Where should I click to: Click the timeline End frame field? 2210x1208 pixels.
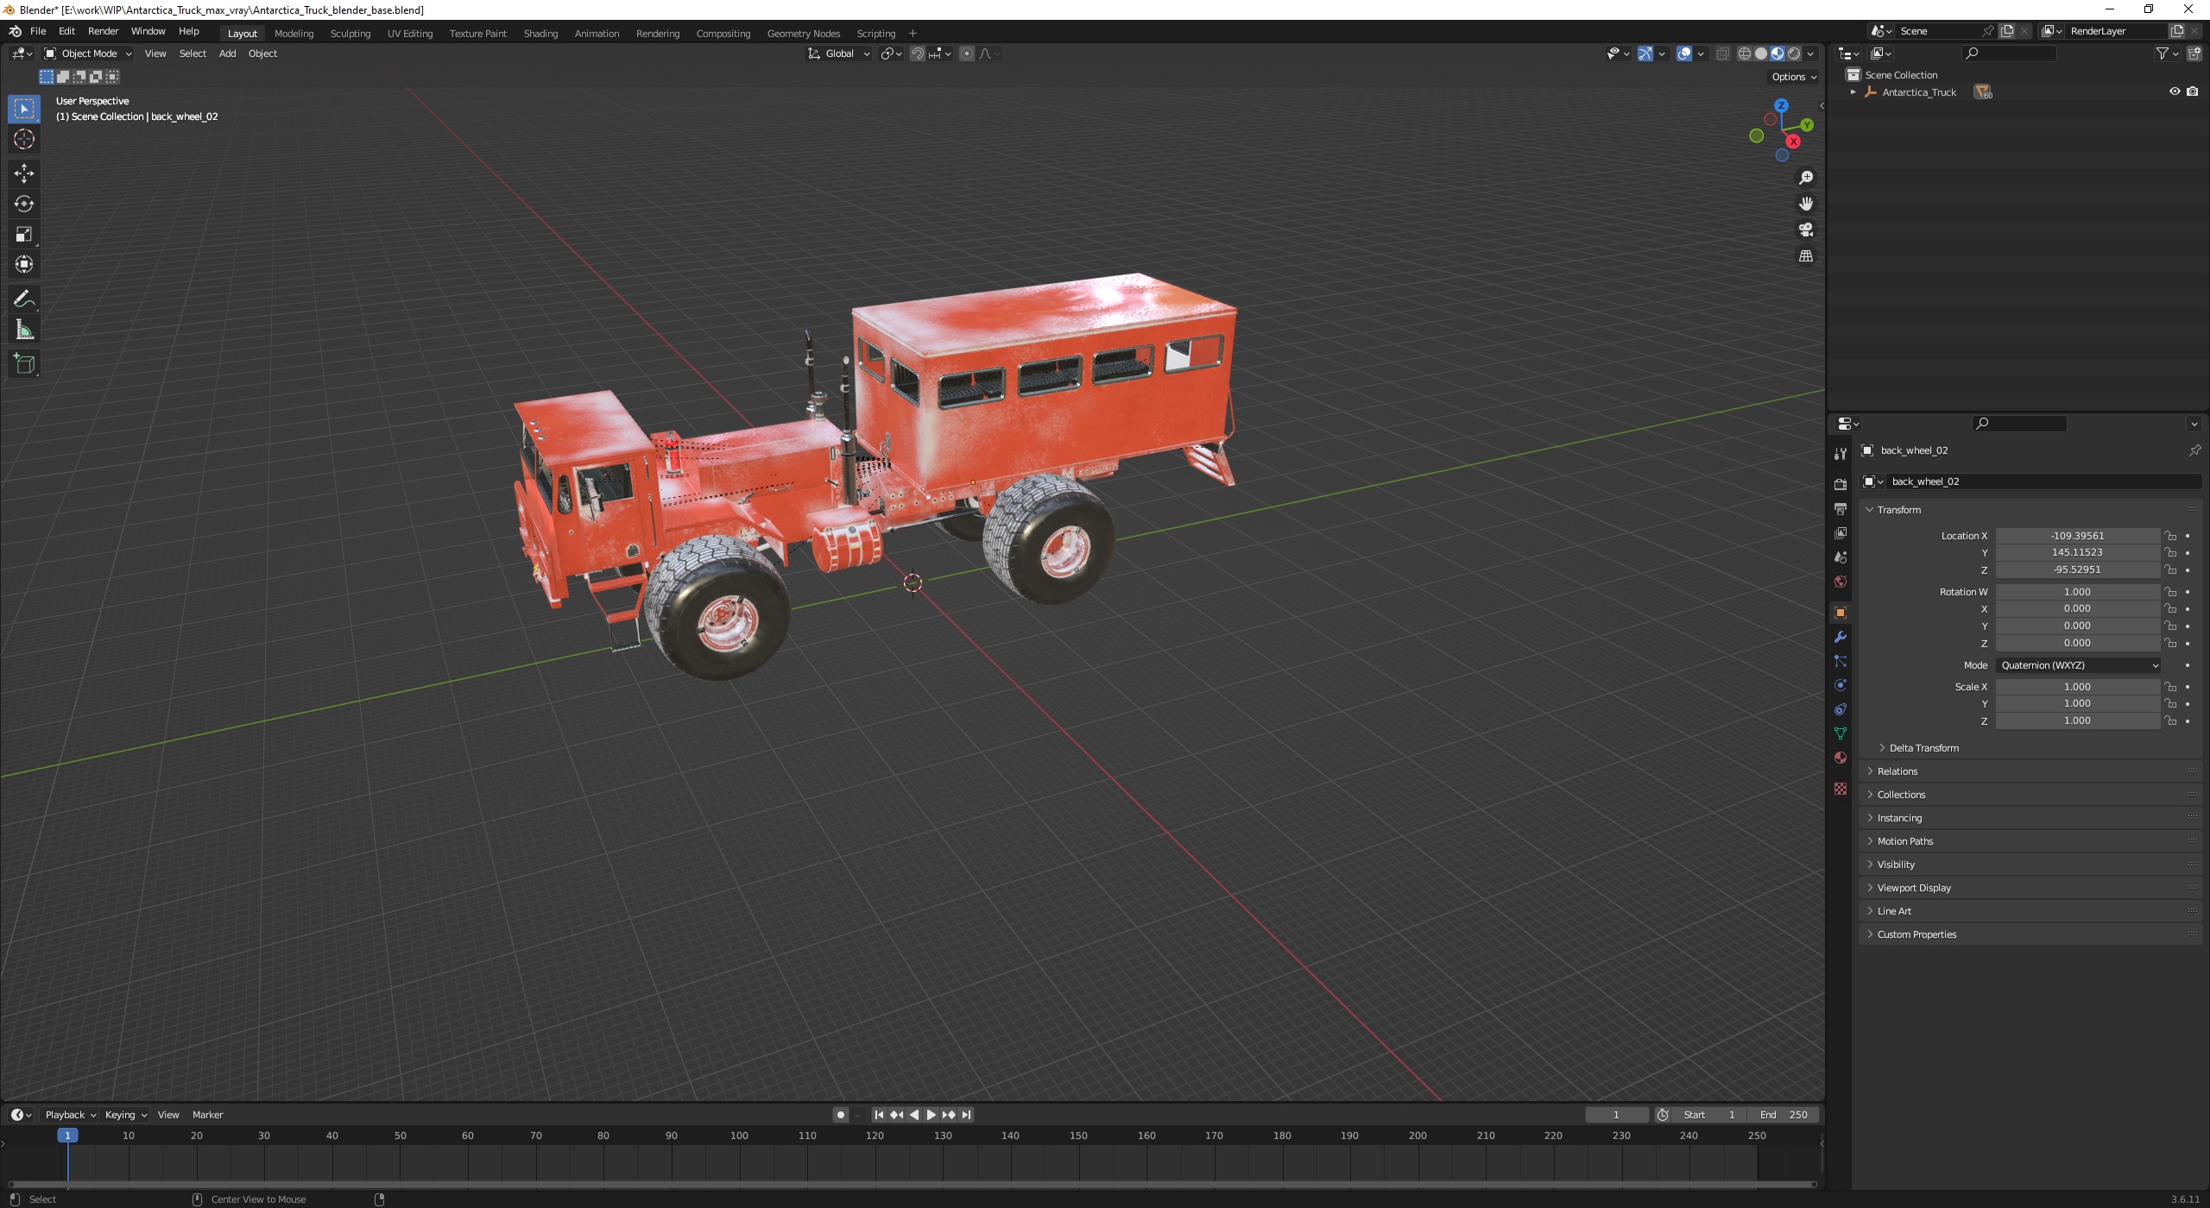coord(1784,1115)
